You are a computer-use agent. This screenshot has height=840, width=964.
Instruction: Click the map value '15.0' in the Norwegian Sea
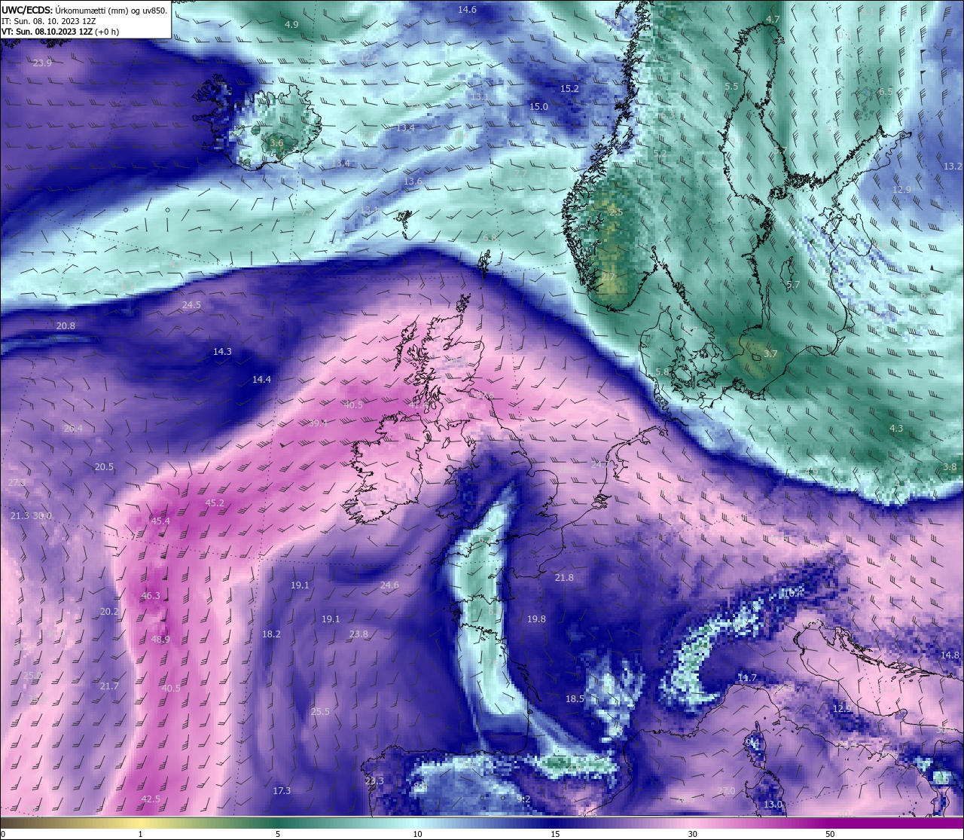coord(538,106)
